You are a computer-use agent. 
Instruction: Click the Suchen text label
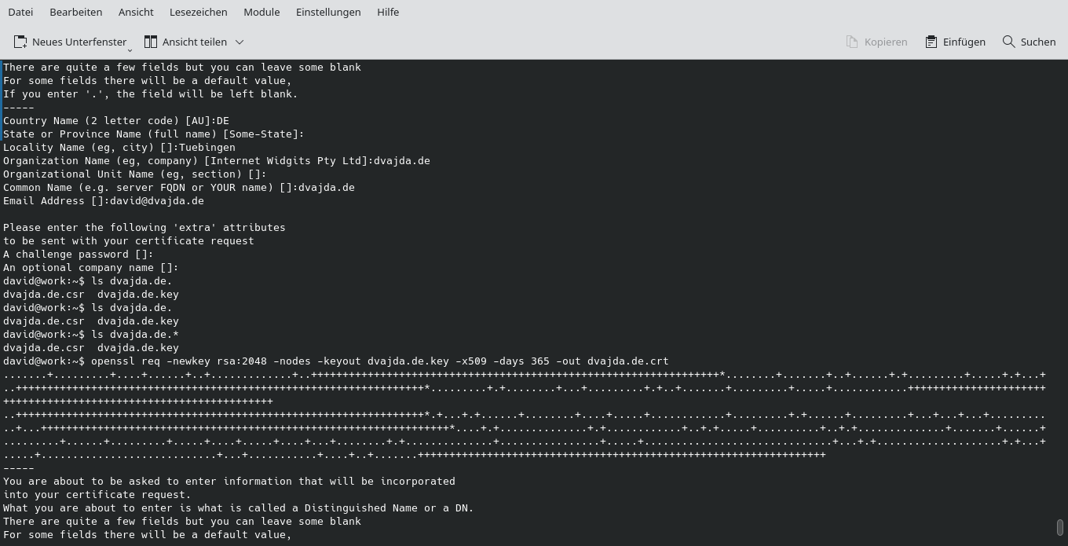click(1037, 42)
